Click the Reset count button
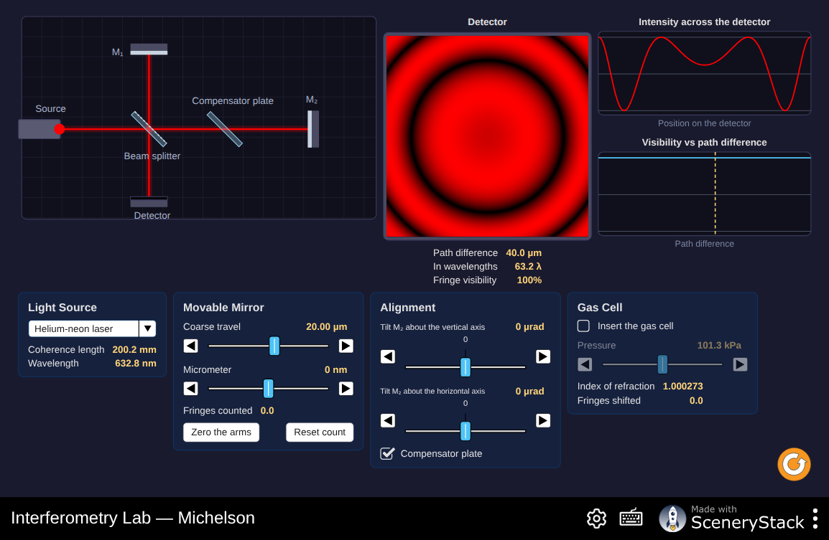 pyautogui.click(x=320, y=432)
